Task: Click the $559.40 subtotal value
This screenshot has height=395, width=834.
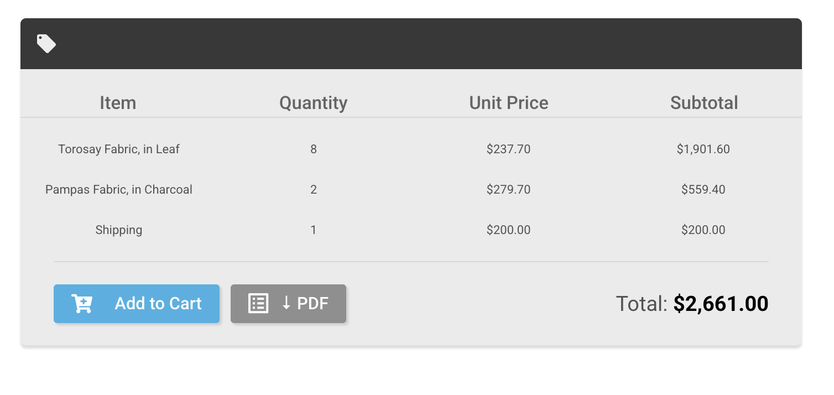Action: tap(703, 190)
